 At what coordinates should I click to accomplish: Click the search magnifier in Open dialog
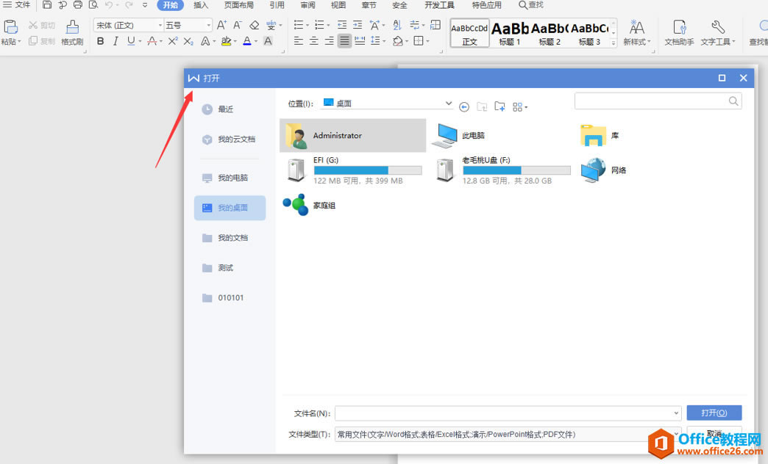pyautogui.click(x=733, y=101)
